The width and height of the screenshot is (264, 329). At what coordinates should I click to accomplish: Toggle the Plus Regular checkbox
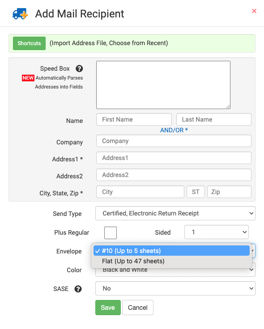[111, 233]
